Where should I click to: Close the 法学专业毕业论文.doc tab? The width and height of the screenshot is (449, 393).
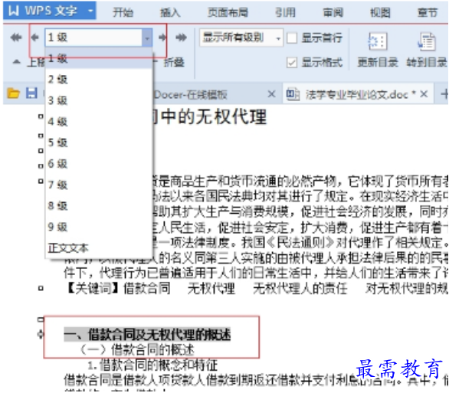(x=424, y=94)
